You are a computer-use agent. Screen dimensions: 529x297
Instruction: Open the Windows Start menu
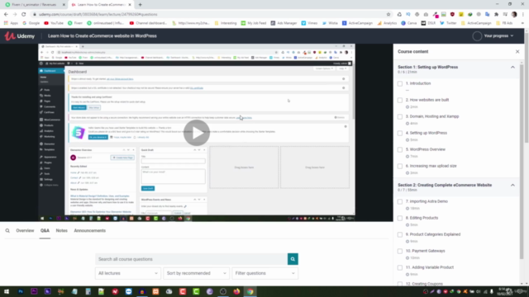pos(7,291)
